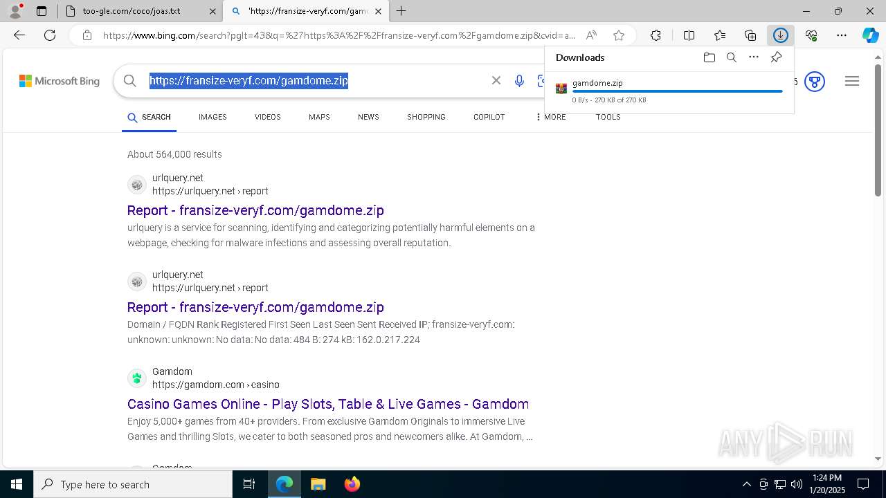Click the page vertical scrollbar
The height and width of the screenshot is (498, 886).
[878, 130]
